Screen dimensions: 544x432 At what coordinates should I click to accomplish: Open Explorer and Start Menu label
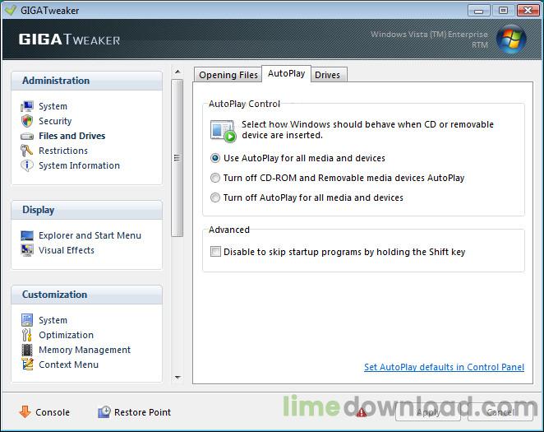point(90,235)
